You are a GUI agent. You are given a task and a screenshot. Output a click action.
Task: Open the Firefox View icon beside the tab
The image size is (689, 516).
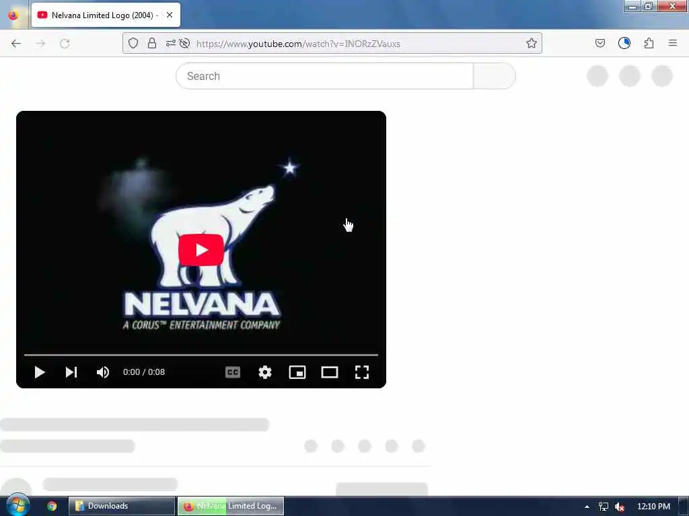pos(13,15)
